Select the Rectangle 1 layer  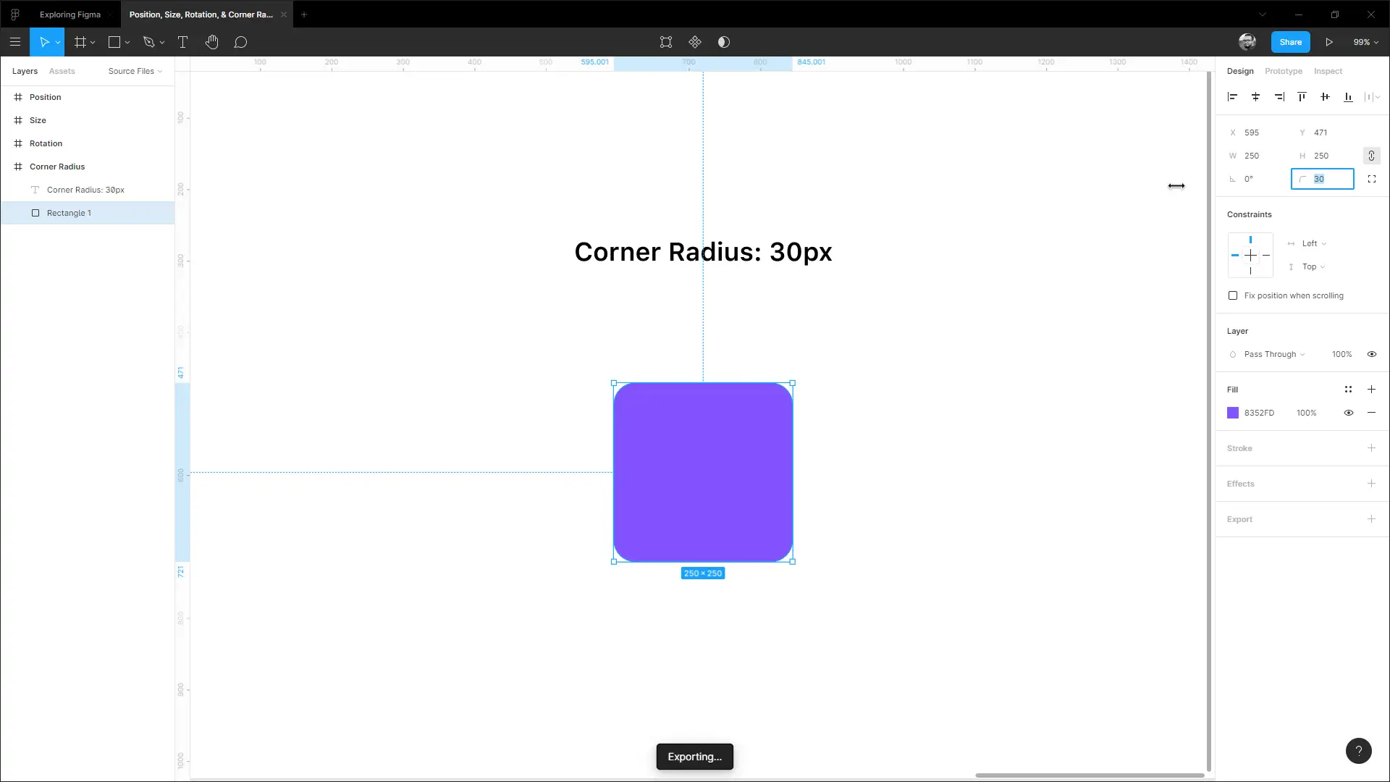click(70, 213)
